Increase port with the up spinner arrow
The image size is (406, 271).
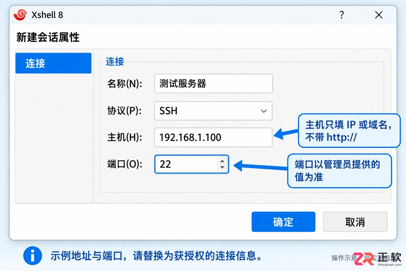point(222,161)
